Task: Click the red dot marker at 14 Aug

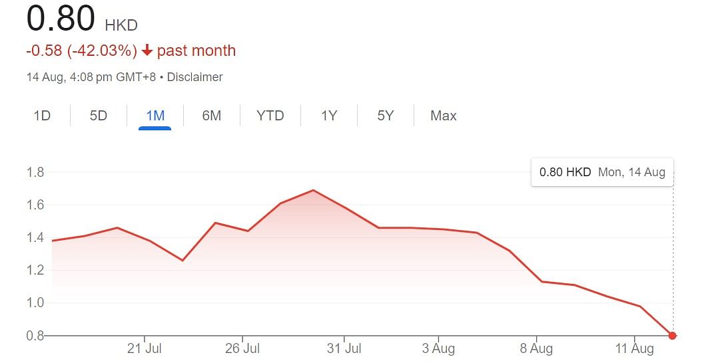Action: point(672,336)
